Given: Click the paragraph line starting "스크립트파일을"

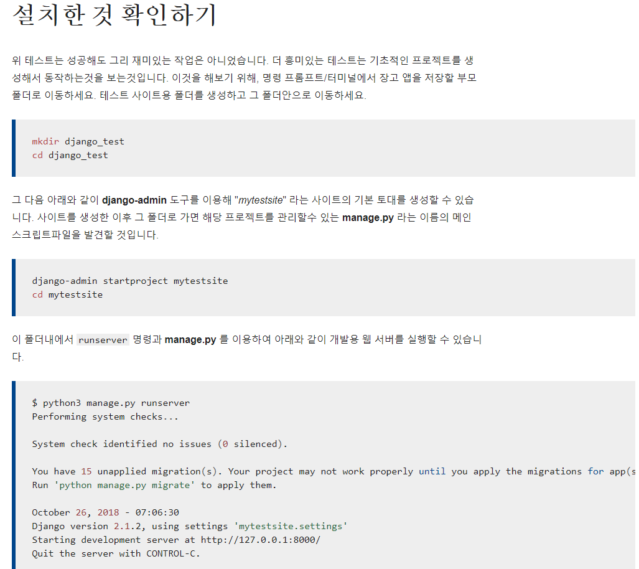Looking at the screenshot, I should (x=85, y=235).
